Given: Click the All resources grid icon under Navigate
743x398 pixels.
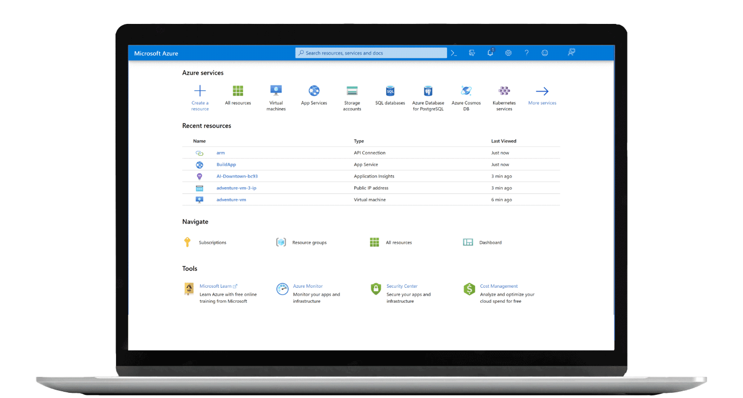Looking at the screenshot, I should (x=375, y=242).
